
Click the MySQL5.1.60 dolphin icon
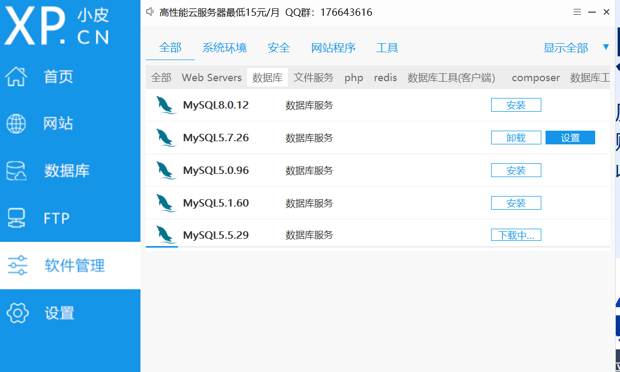point(166,203)
